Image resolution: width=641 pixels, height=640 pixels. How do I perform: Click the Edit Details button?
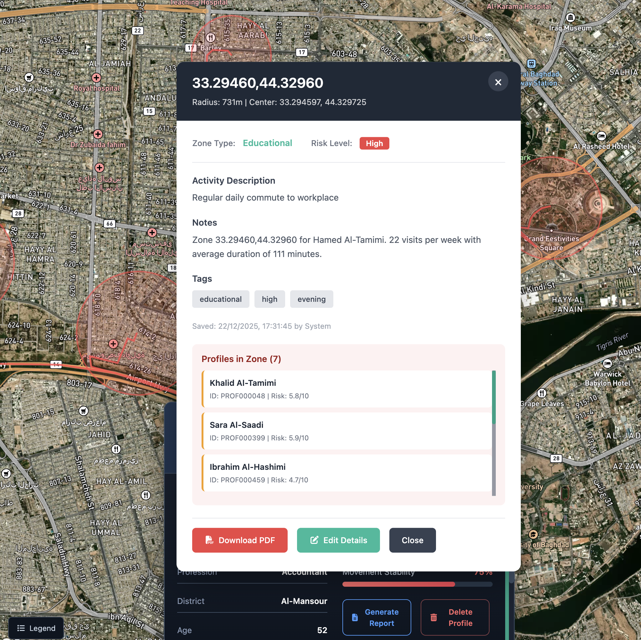338,540
